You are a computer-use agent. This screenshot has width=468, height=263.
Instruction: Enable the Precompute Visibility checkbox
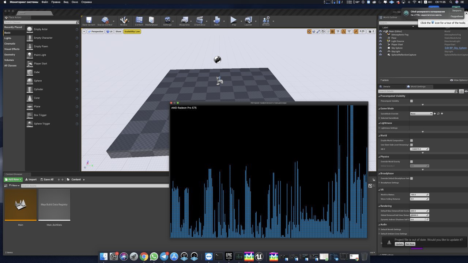coord(411,101)
